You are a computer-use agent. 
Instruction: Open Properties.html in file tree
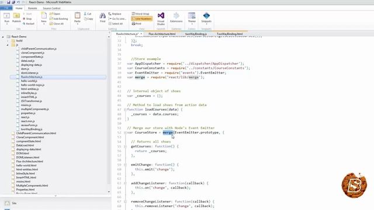[x=25, y=189]
